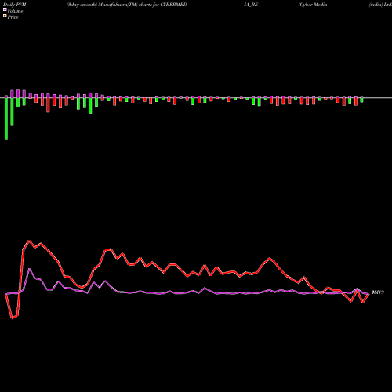Image resolution: width=392 pixels, height=392 pixels.
Task: Click the '(3day smooth) MunafaSutra(TM)' header text
Action: (102, 5)
